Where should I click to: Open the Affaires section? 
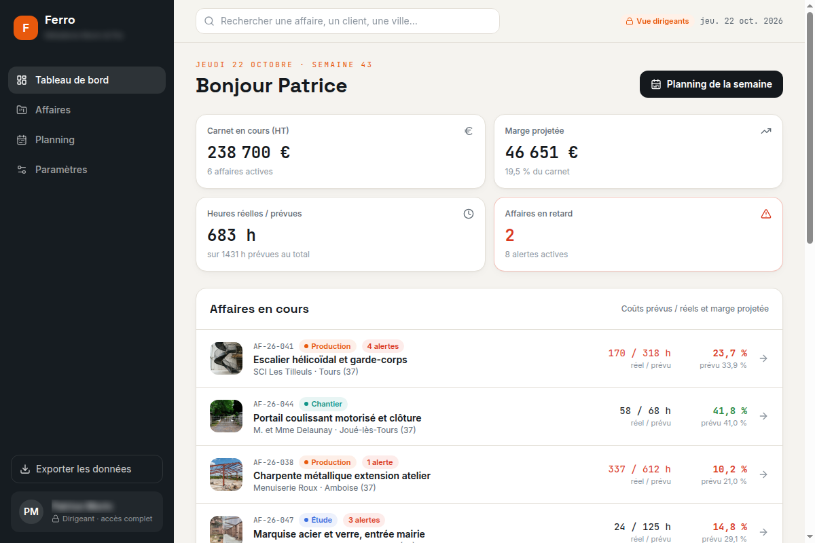(87, 110)
